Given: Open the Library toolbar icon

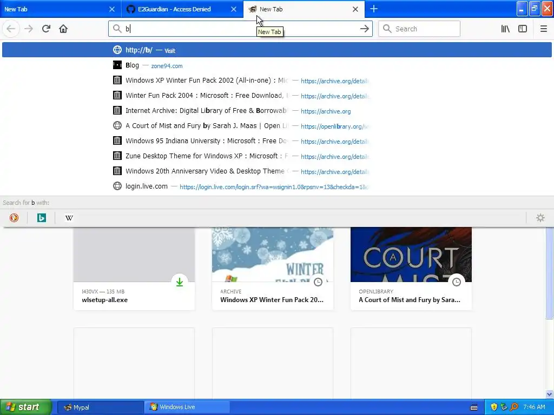Looking at the screenshot, I should point(505,29).
